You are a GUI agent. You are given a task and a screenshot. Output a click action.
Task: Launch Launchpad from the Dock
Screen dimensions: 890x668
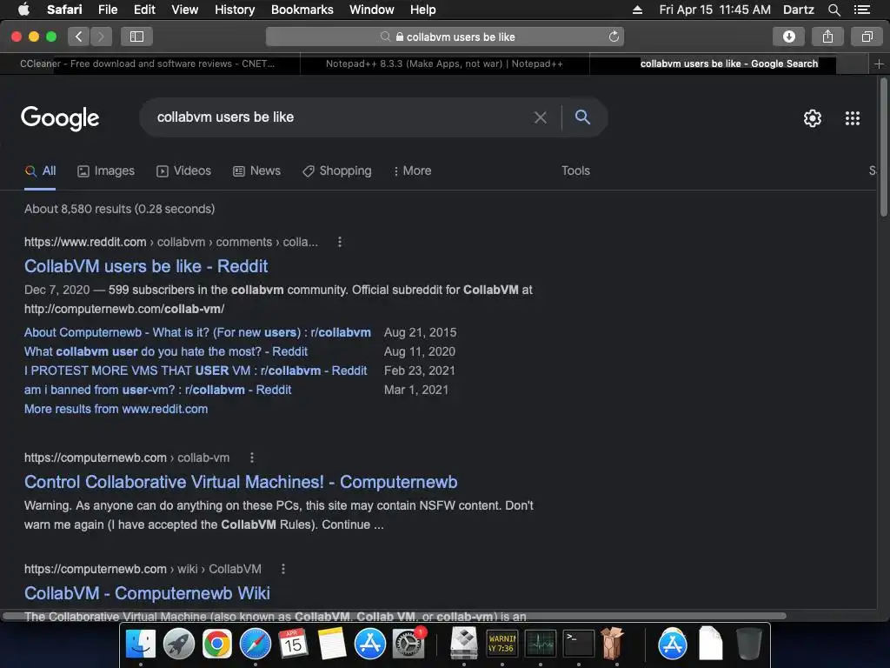pyautogui.click(x=179, y=644)
